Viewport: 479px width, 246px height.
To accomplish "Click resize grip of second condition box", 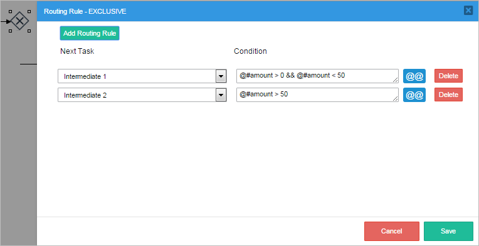I will pos(395,99).
